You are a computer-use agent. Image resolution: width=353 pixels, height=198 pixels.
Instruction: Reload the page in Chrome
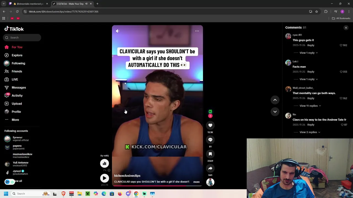tap(17, 12)
